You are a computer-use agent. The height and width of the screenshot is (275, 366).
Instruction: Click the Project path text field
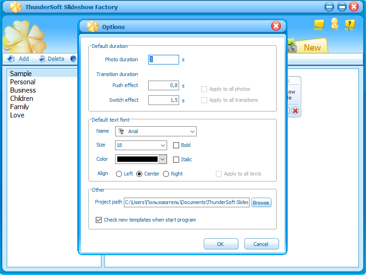(x=186, y=202)
